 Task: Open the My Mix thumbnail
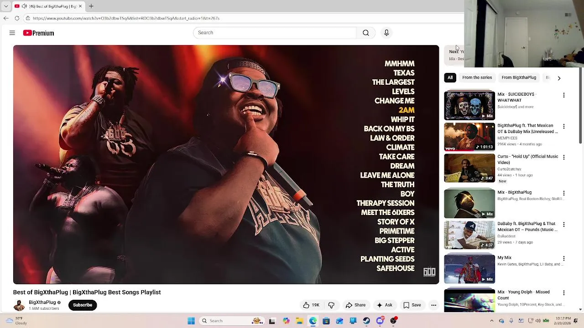(x=469, y=269)
